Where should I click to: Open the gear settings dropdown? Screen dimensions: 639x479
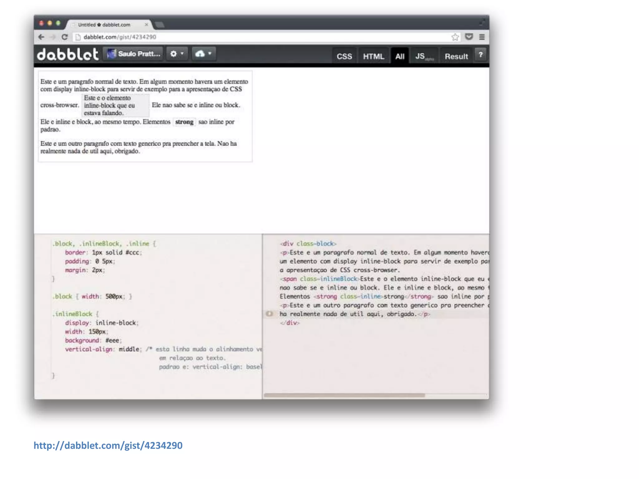(177, 54)
